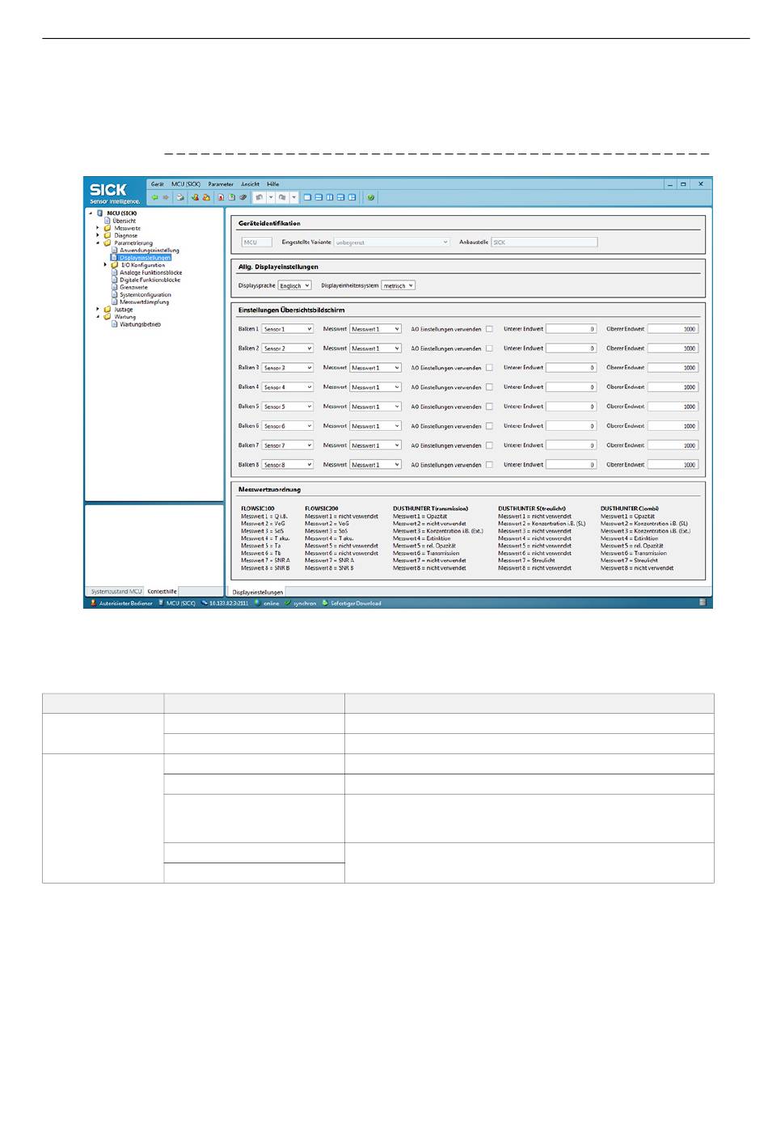Click the Messwerte folder icon in tree

click(108, 228)
